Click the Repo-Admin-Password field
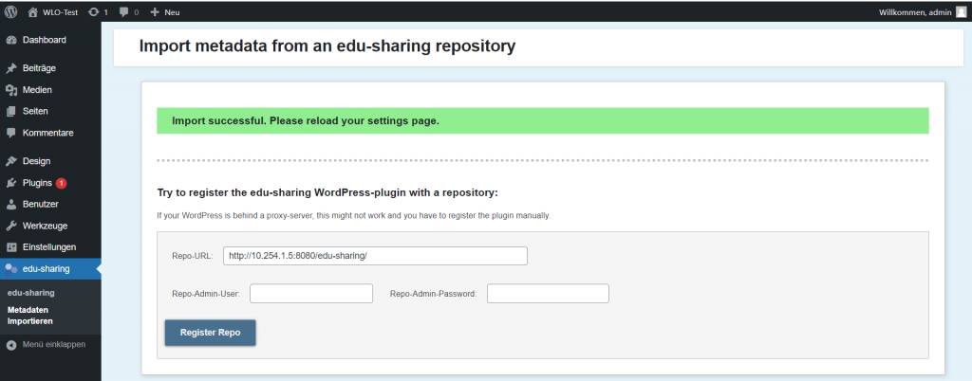Image resolution: width=972 pixels, height=381 pixels. point(547,294)
